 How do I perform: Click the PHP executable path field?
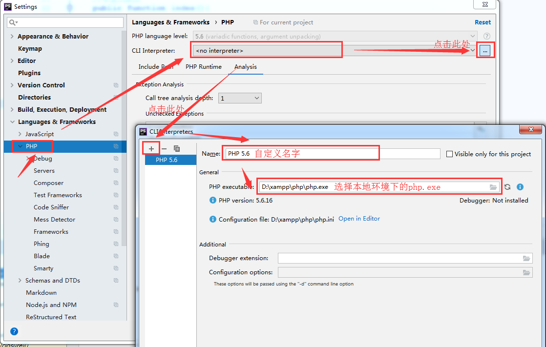[x=379, y=187]
